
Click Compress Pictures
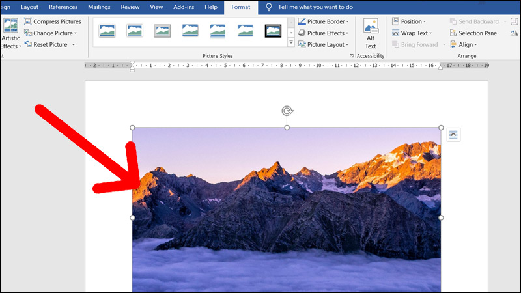pyautogui.click(x=53, y=21)
